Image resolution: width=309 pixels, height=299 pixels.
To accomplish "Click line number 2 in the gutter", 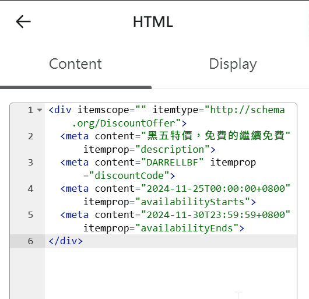I will click(x=30, y=136).
